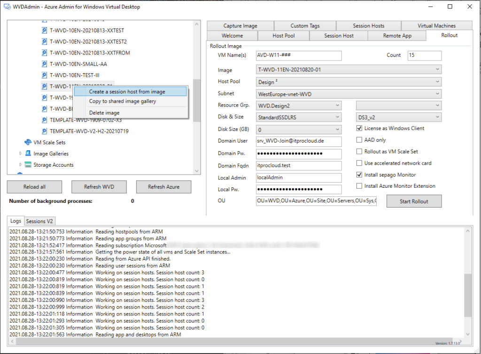Click the T-WVD-10EN-TEST-III image icon

tap(45, 75)
